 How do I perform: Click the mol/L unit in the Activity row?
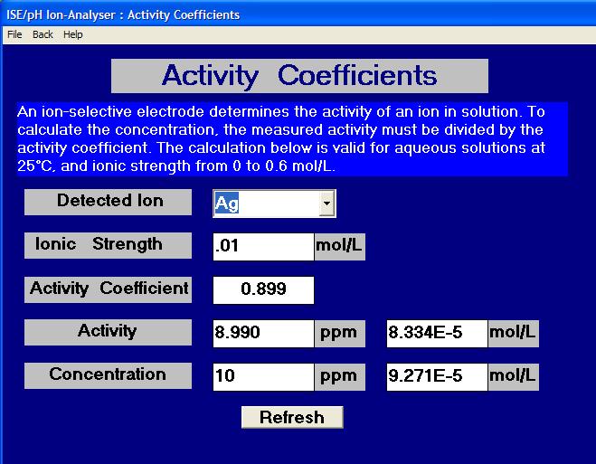513,333
